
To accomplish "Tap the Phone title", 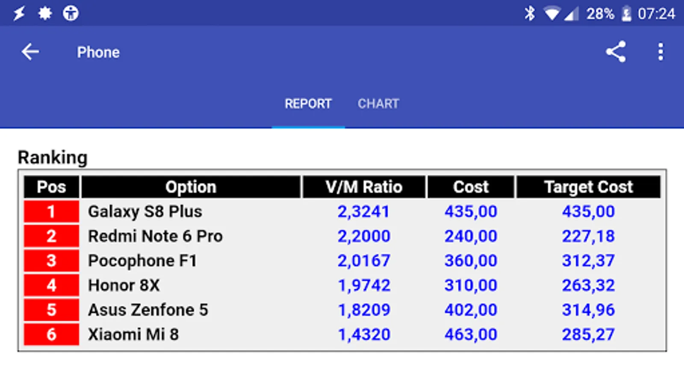I will coord(98,52).
